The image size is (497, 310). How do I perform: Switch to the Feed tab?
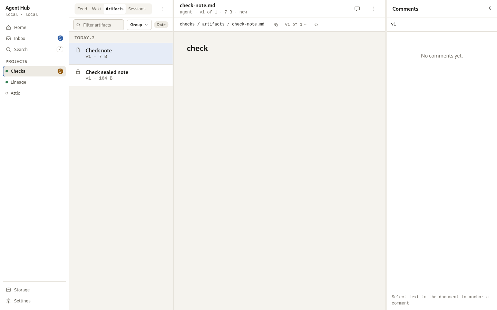[x=82, y=9]
